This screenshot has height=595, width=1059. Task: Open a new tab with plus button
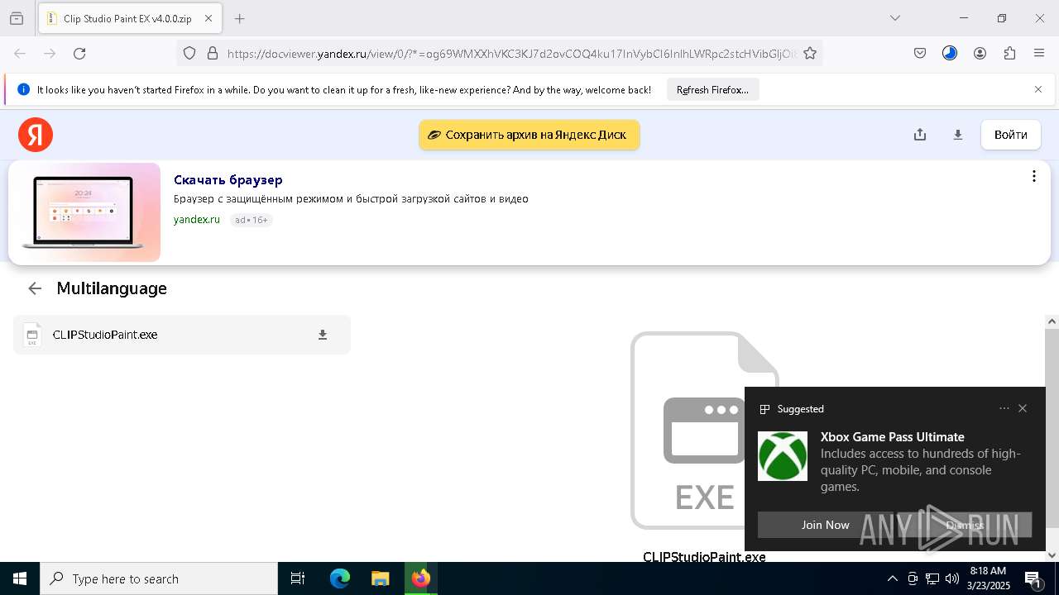click(x=240, y=18)
